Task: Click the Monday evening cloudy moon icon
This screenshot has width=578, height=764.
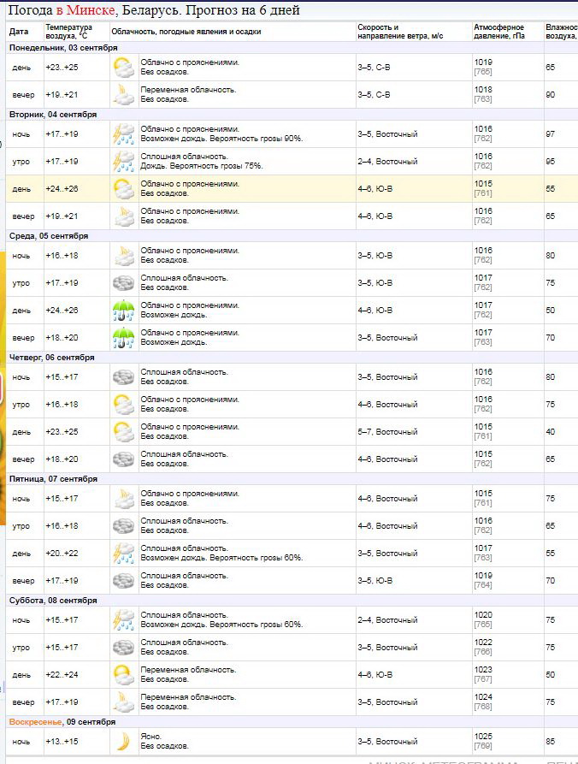Action: 124,95
